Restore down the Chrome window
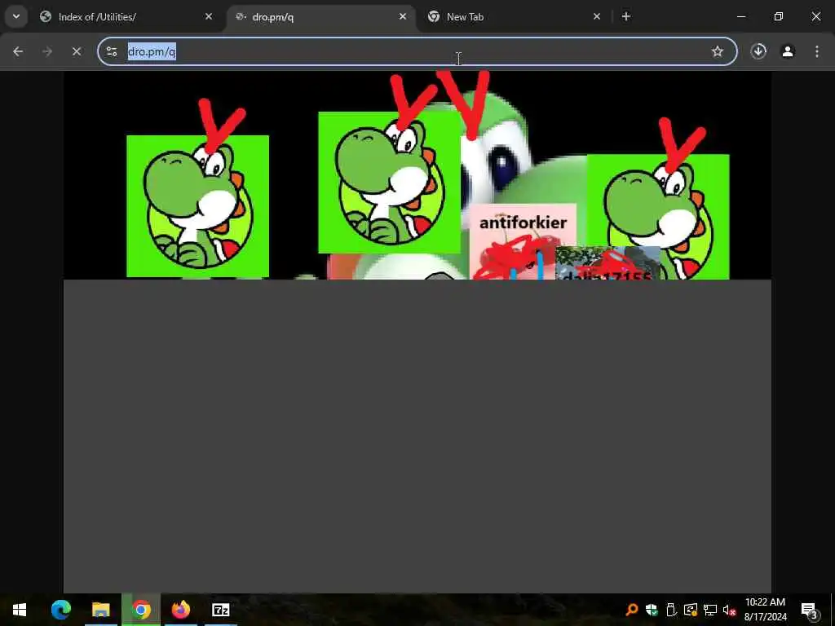 click(x=779, y=16)
